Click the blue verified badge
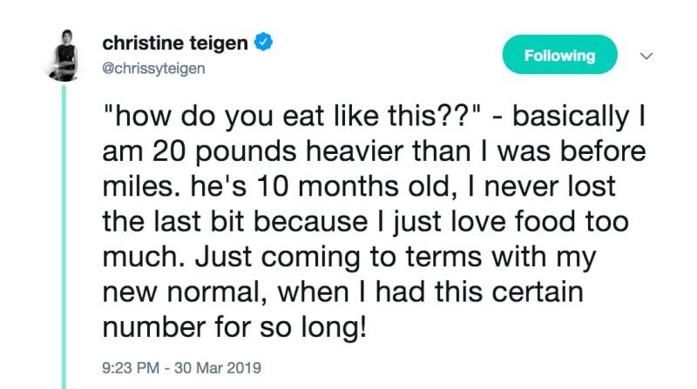This screenshot has height=389, width=697. (263, 42)
